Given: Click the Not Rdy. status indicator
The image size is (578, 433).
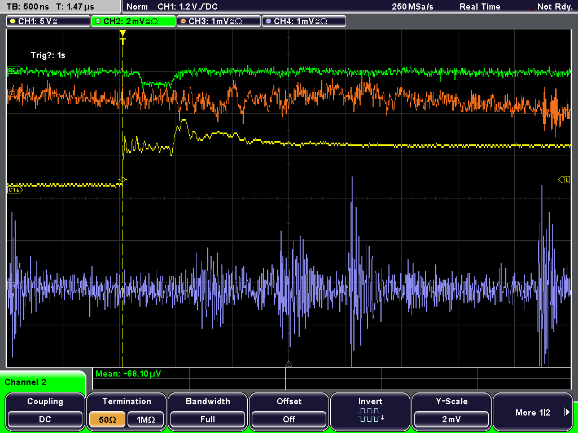Looking at the screenshot, I should [x=554, y=7].
